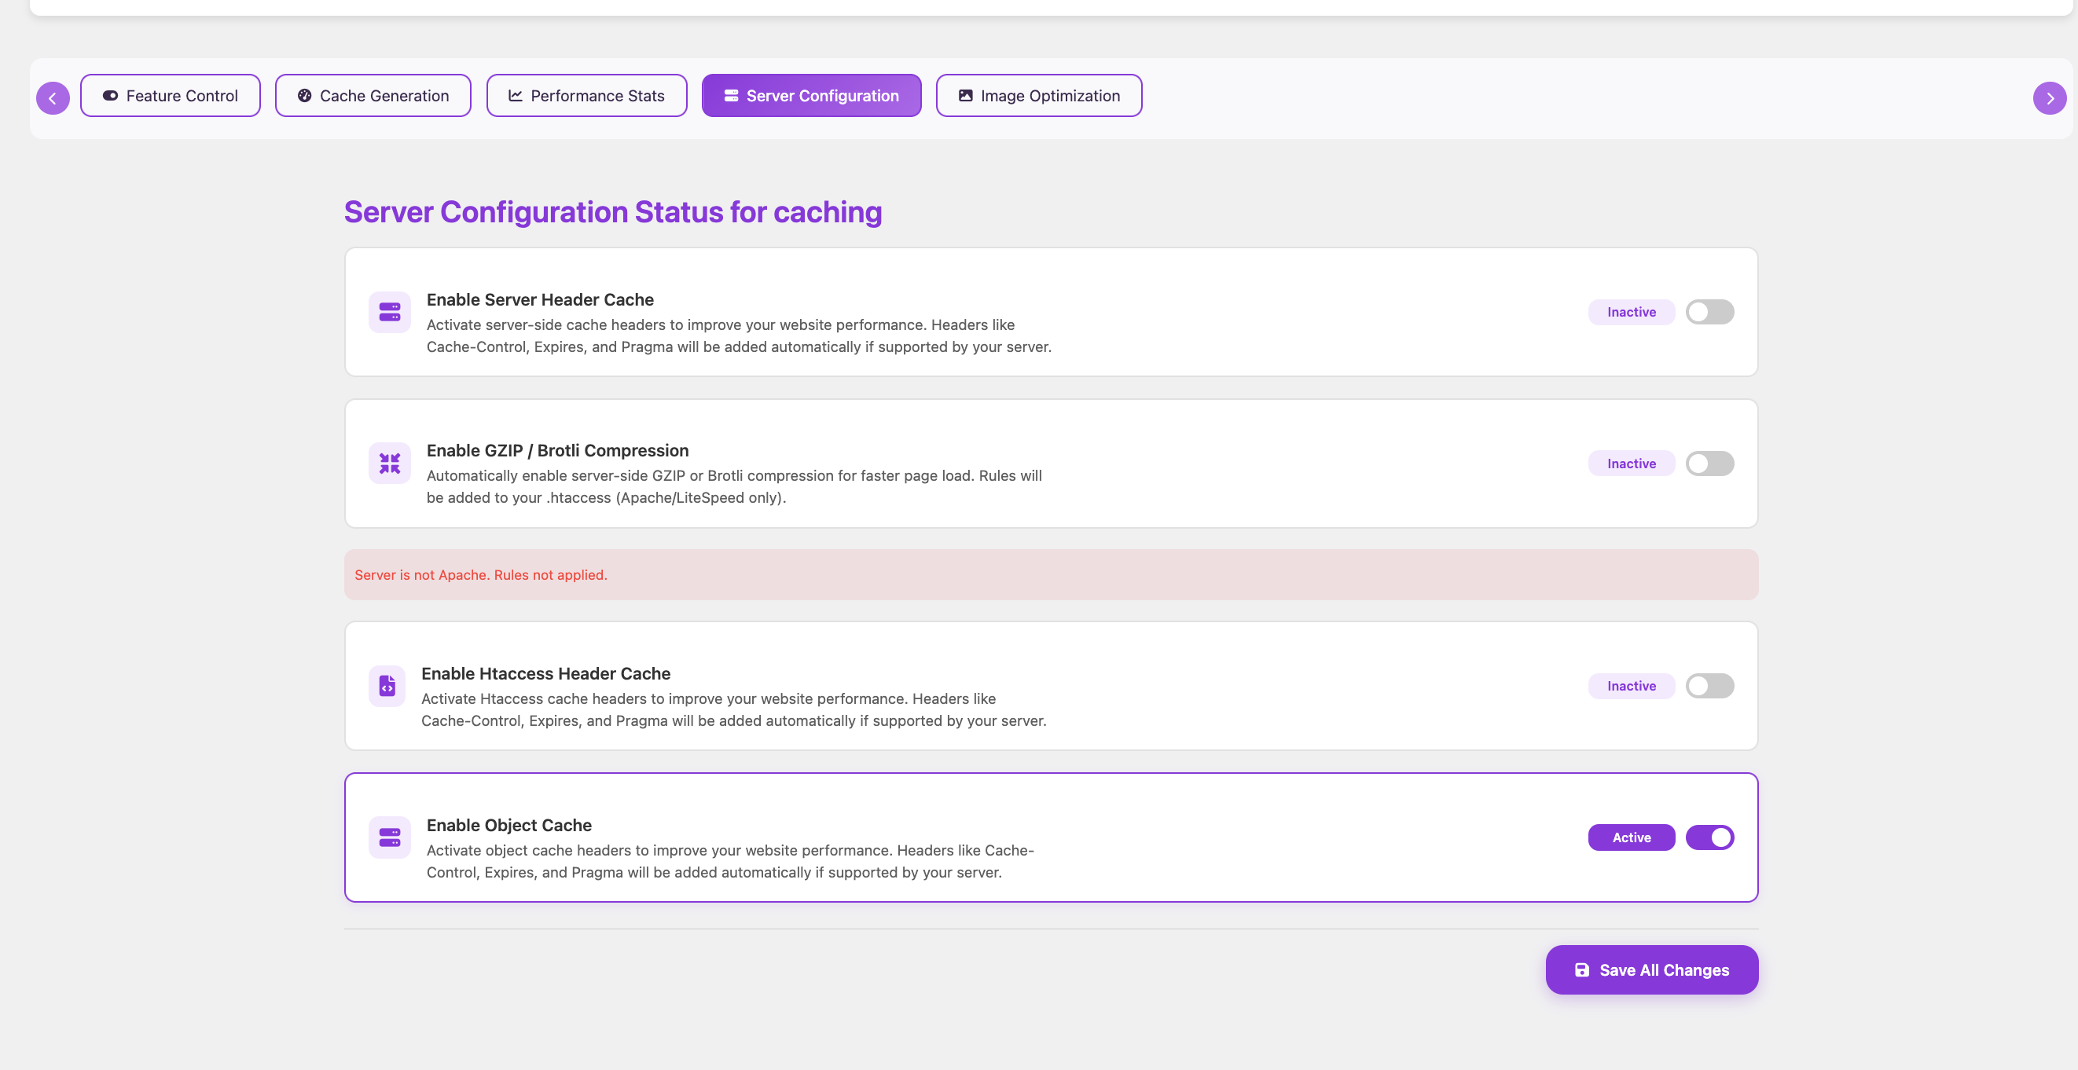2078x1070 pixels.
Task: Click the floppy disk icon in Save All Changes
Action: [x=1582, y=970]
